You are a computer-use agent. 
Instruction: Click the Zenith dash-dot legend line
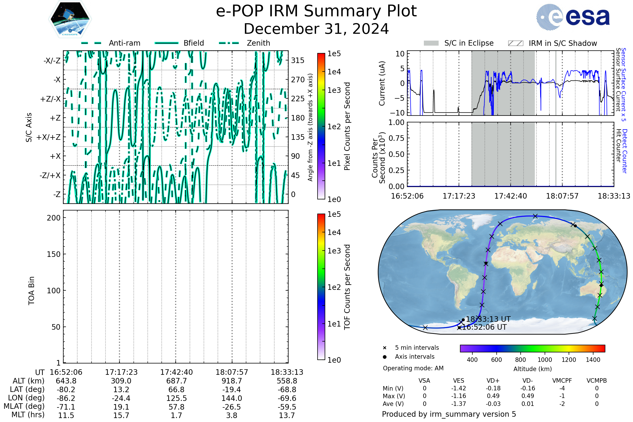(229, 43)
